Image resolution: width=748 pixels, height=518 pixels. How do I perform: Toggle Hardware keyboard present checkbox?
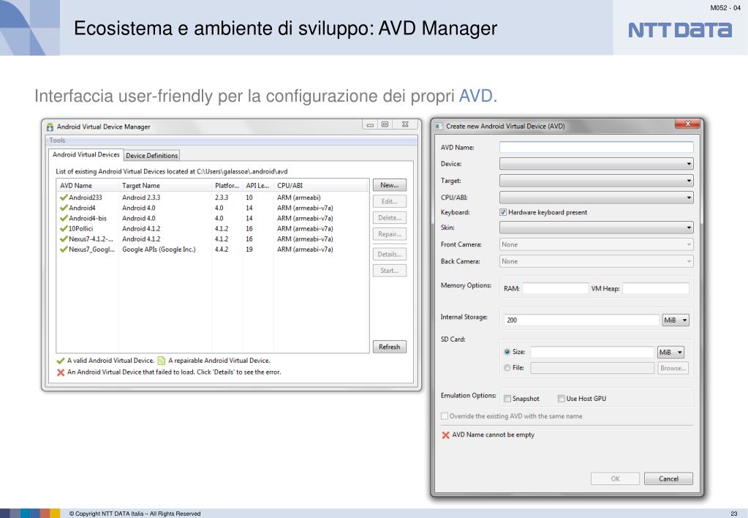(503, 212)
